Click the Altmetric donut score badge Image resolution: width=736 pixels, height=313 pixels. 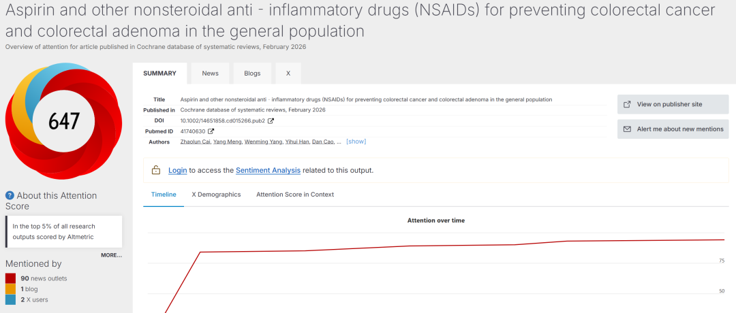[x=64, y=120]
